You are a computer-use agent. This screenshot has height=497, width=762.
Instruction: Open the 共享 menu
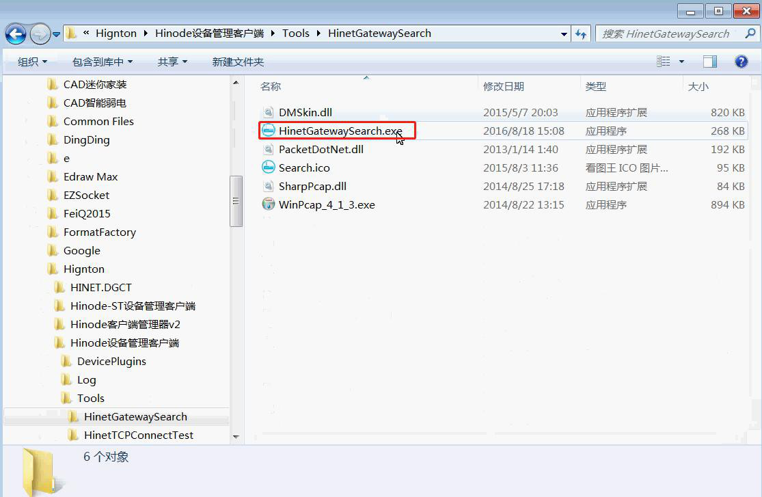pos(172,62)
